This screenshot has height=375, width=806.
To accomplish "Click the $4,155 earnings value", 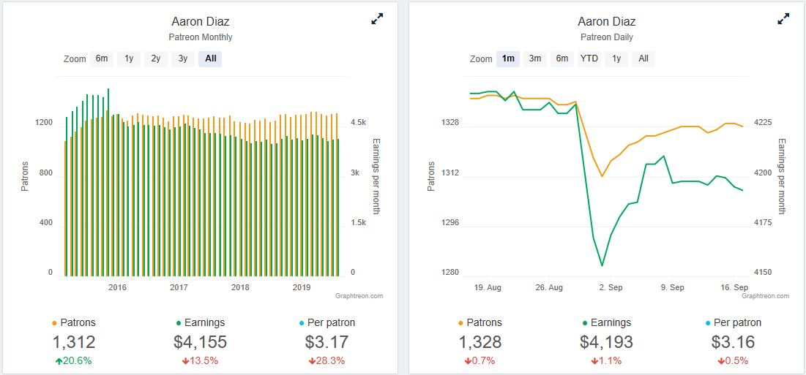I will tap(201, 342).
